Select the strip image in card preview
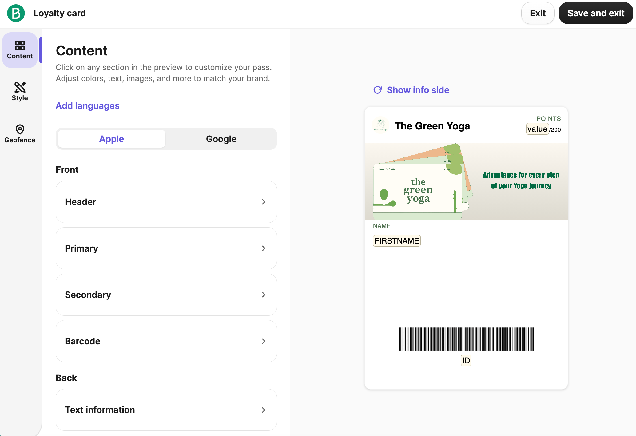 tap(466, 181)
